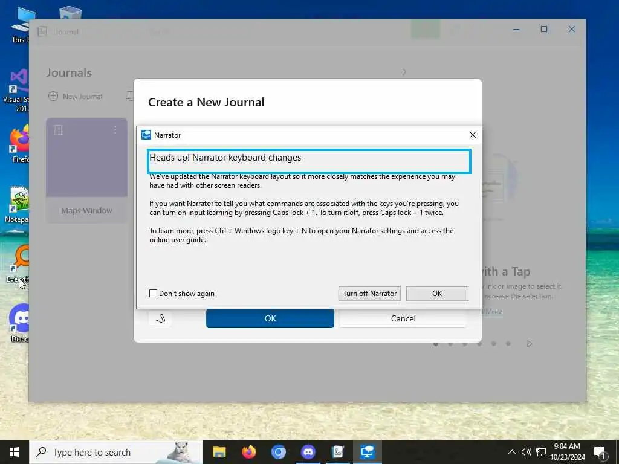Switch to Journal app in the taskbar
This screenshot has width=619, height=464.
click(337, 452)
